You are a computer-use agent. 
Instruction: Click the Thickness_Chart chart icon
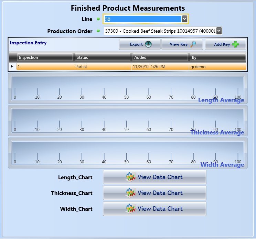[x=131, y=193]
